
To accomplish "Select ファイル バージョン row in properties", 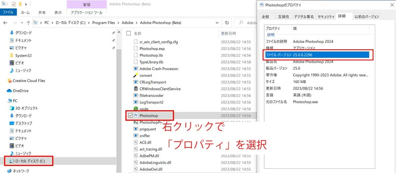I will tap(317, 55).
